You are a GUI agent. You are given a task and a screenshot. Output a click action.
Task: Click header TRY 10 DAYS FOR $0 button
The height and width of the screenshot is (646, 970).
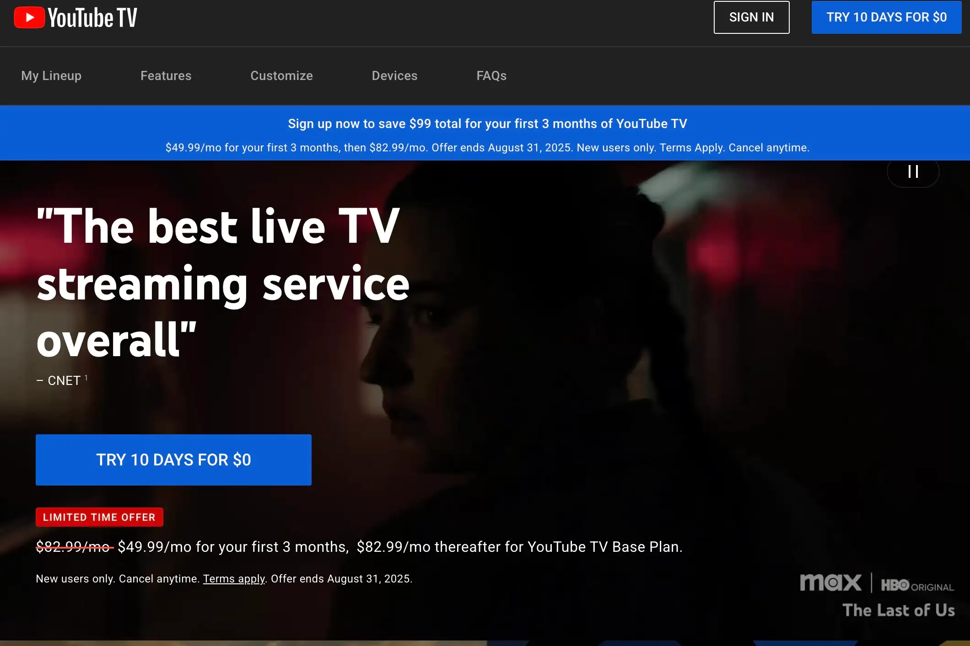coord(886,17)
